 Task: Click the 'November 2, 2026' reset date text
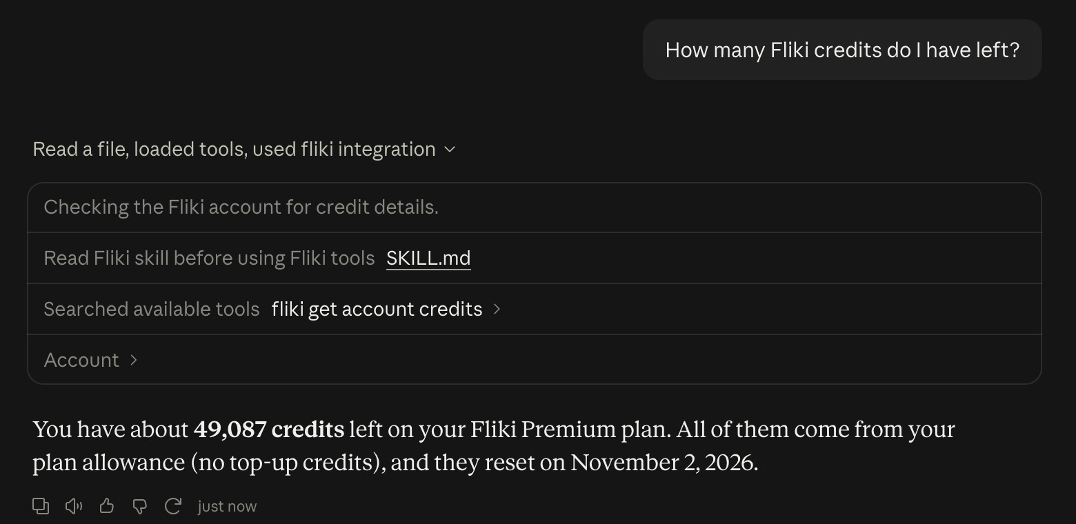(663, 463)
